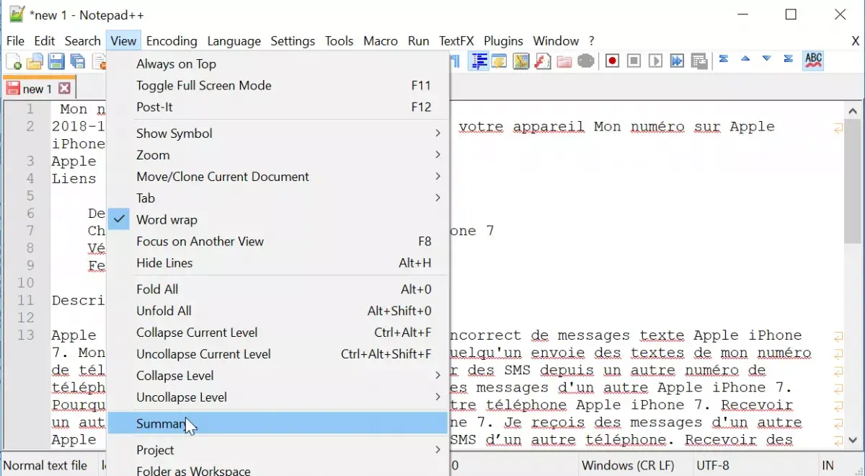
Task: Open the Uncollapse Level submenu
Action: tap(278, 397)
